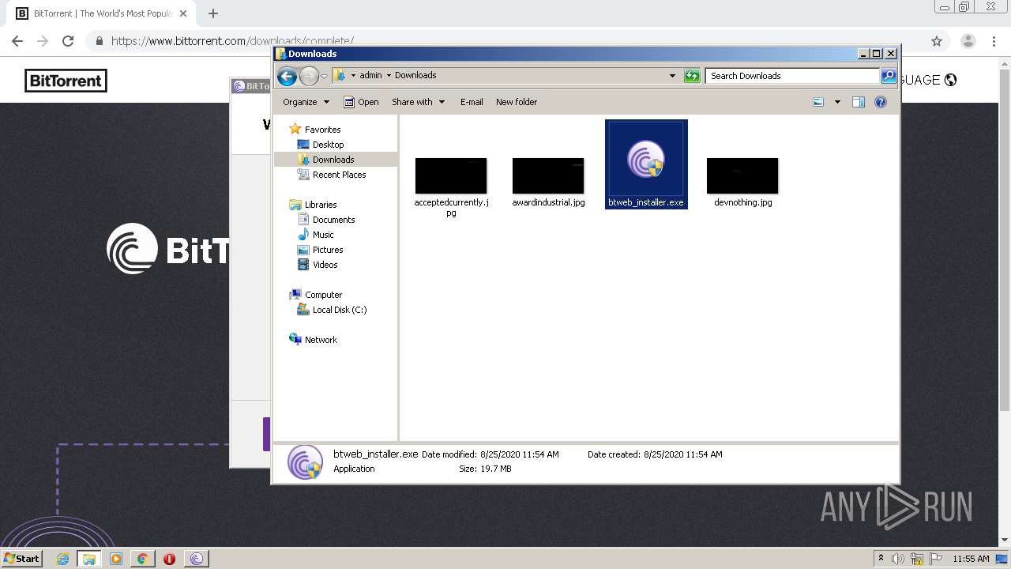Open Explorer Help question mark icon
This screenshot has height=569, width=1011.
[881, 102]
